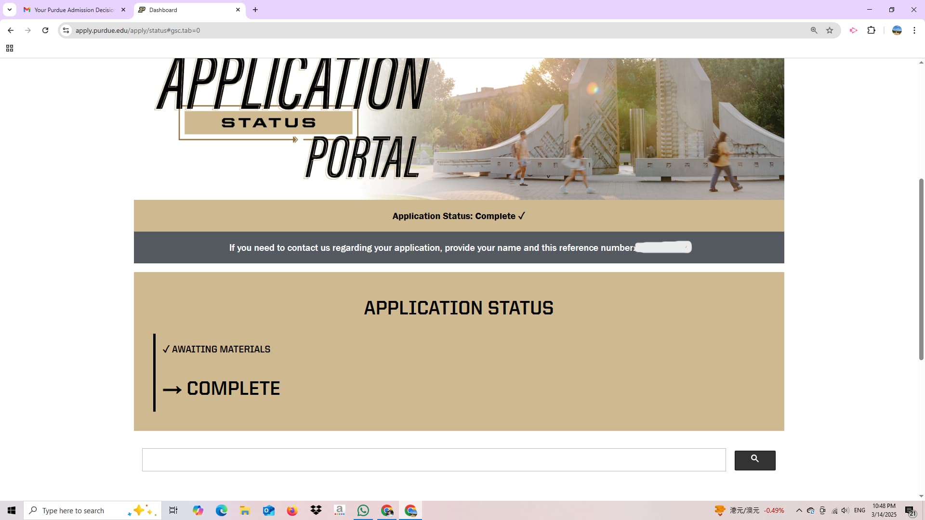This screenshot has width=925, height=520.
Task: Open the apps grid shortcut in bookmarks bar
Action: point(10,48)
